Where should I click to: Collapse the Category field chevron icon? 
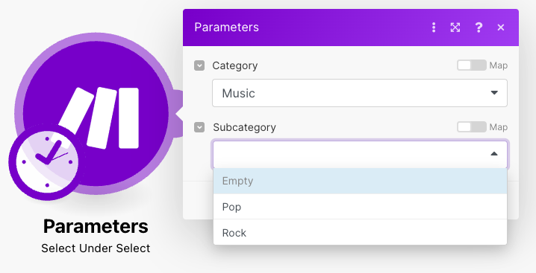[199, 65]
